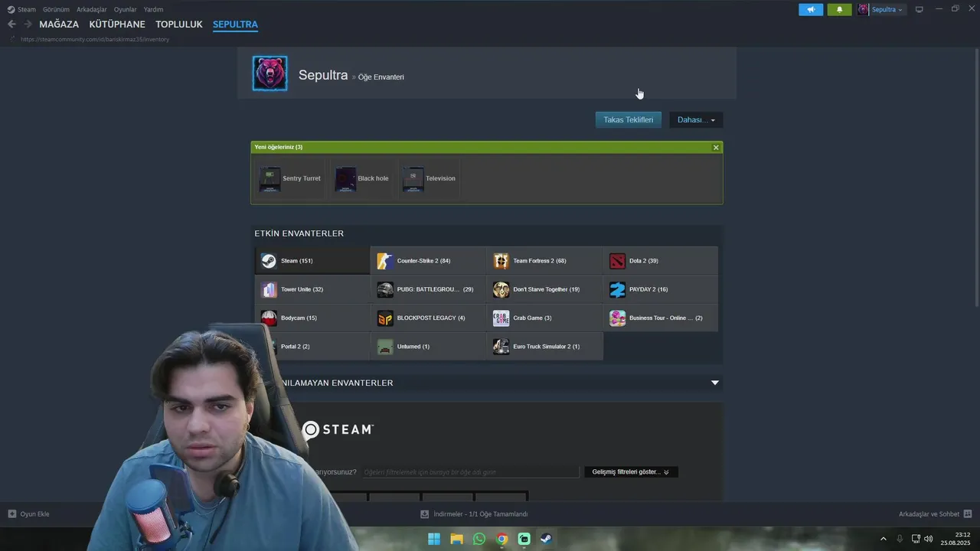Click the Oyun Ekle plus icon
The height and width of the screenshot is (551, 980).
tap(12, 514)
